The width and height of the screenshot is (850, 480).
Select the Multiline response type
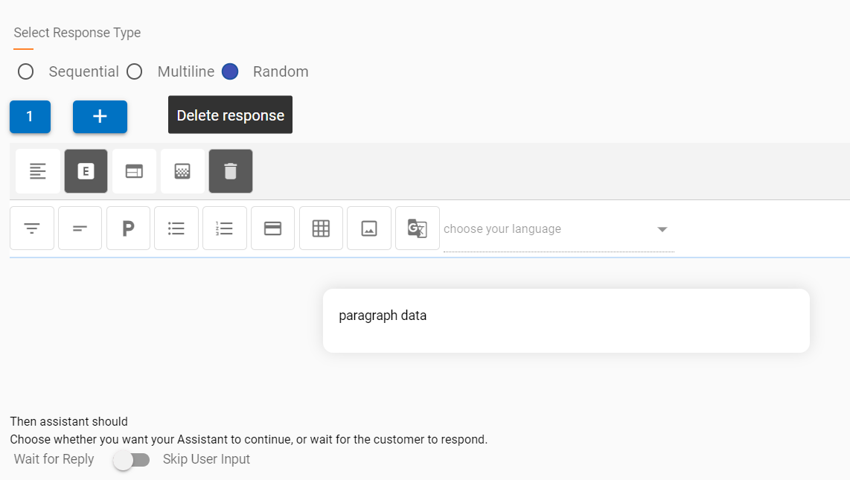point(135,71)
